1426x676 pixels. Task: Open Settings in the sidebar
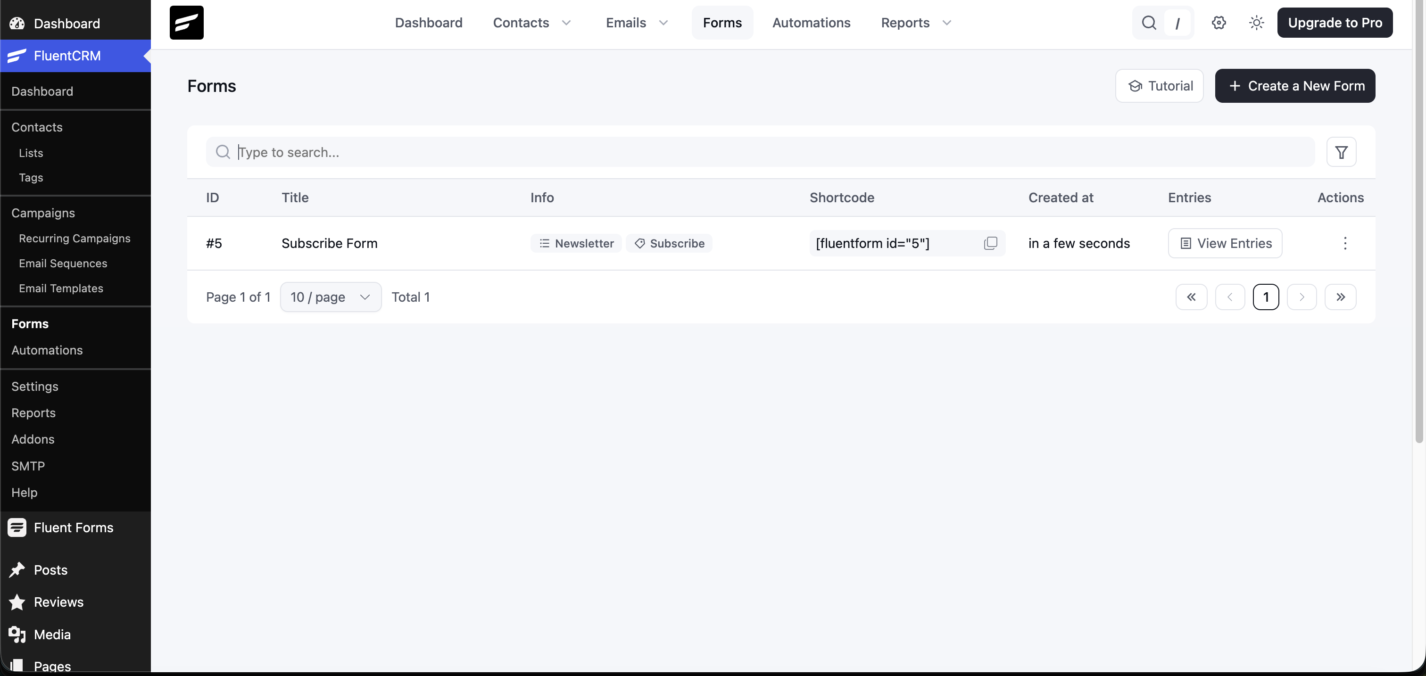pyautogui.click(x=35, y=386)
